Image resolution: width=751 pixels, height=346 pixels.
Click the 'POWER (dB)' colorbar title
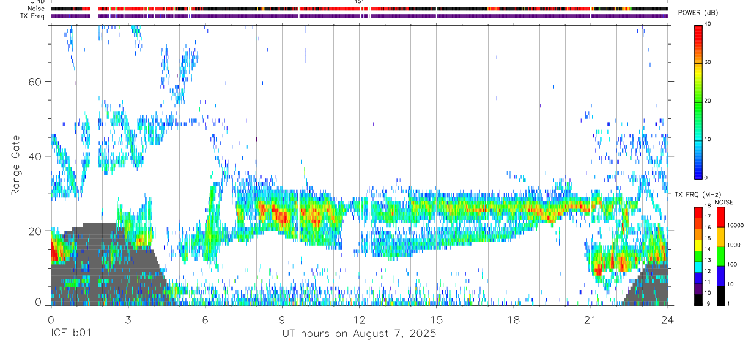click(698, 13)
